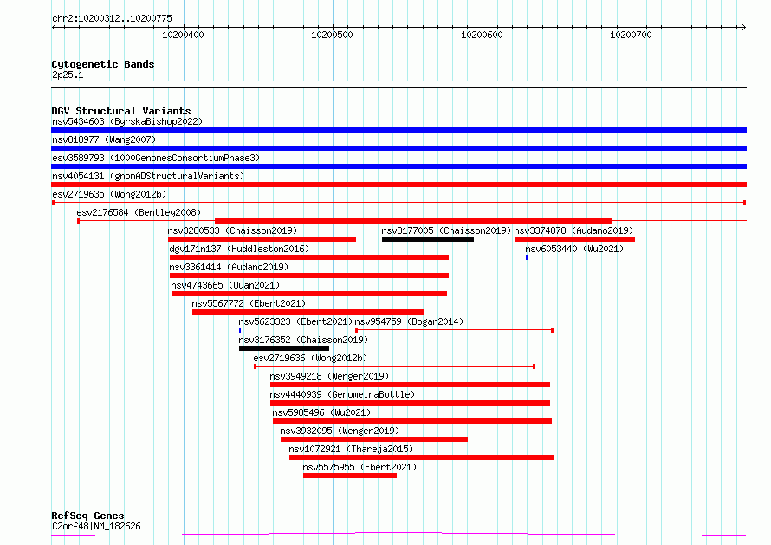The image size is (771, 545).
Task: Select nsv3280533 (Chaisson2019) label
Action: (x=232, y=230)
